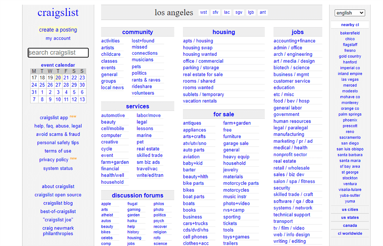Browse real estate for sale housing
Viewport: 383px width, 246px height.
coord(203,75)
